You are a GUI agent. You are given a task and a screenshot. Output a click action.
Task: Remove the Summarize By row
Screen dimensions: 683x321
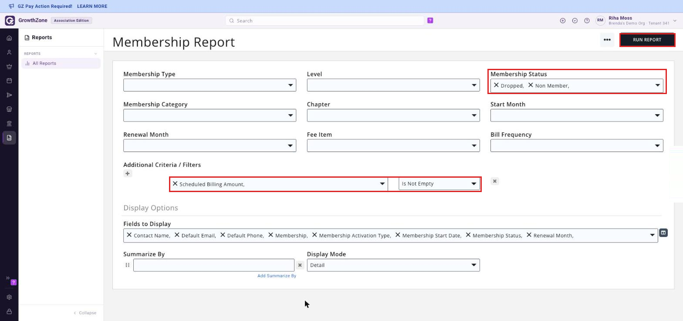pyautogui.click(x=300, y=265)
